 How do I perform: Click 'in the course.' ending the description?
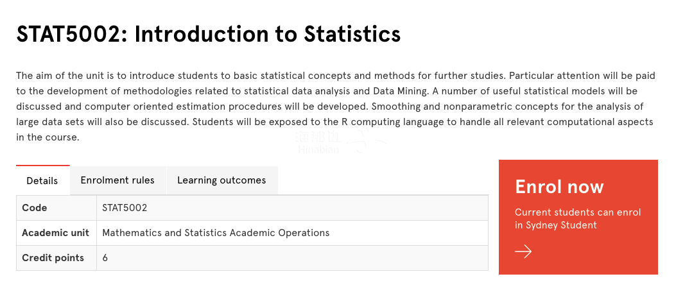[x=48, y=137]
